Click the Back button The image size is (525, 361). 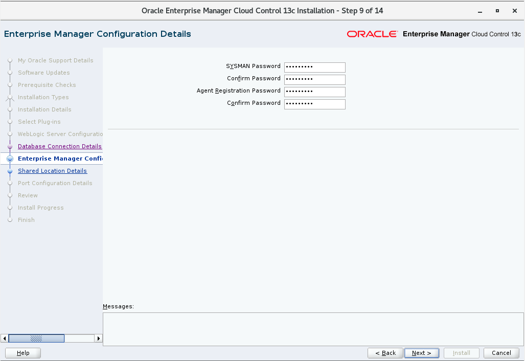385,353
